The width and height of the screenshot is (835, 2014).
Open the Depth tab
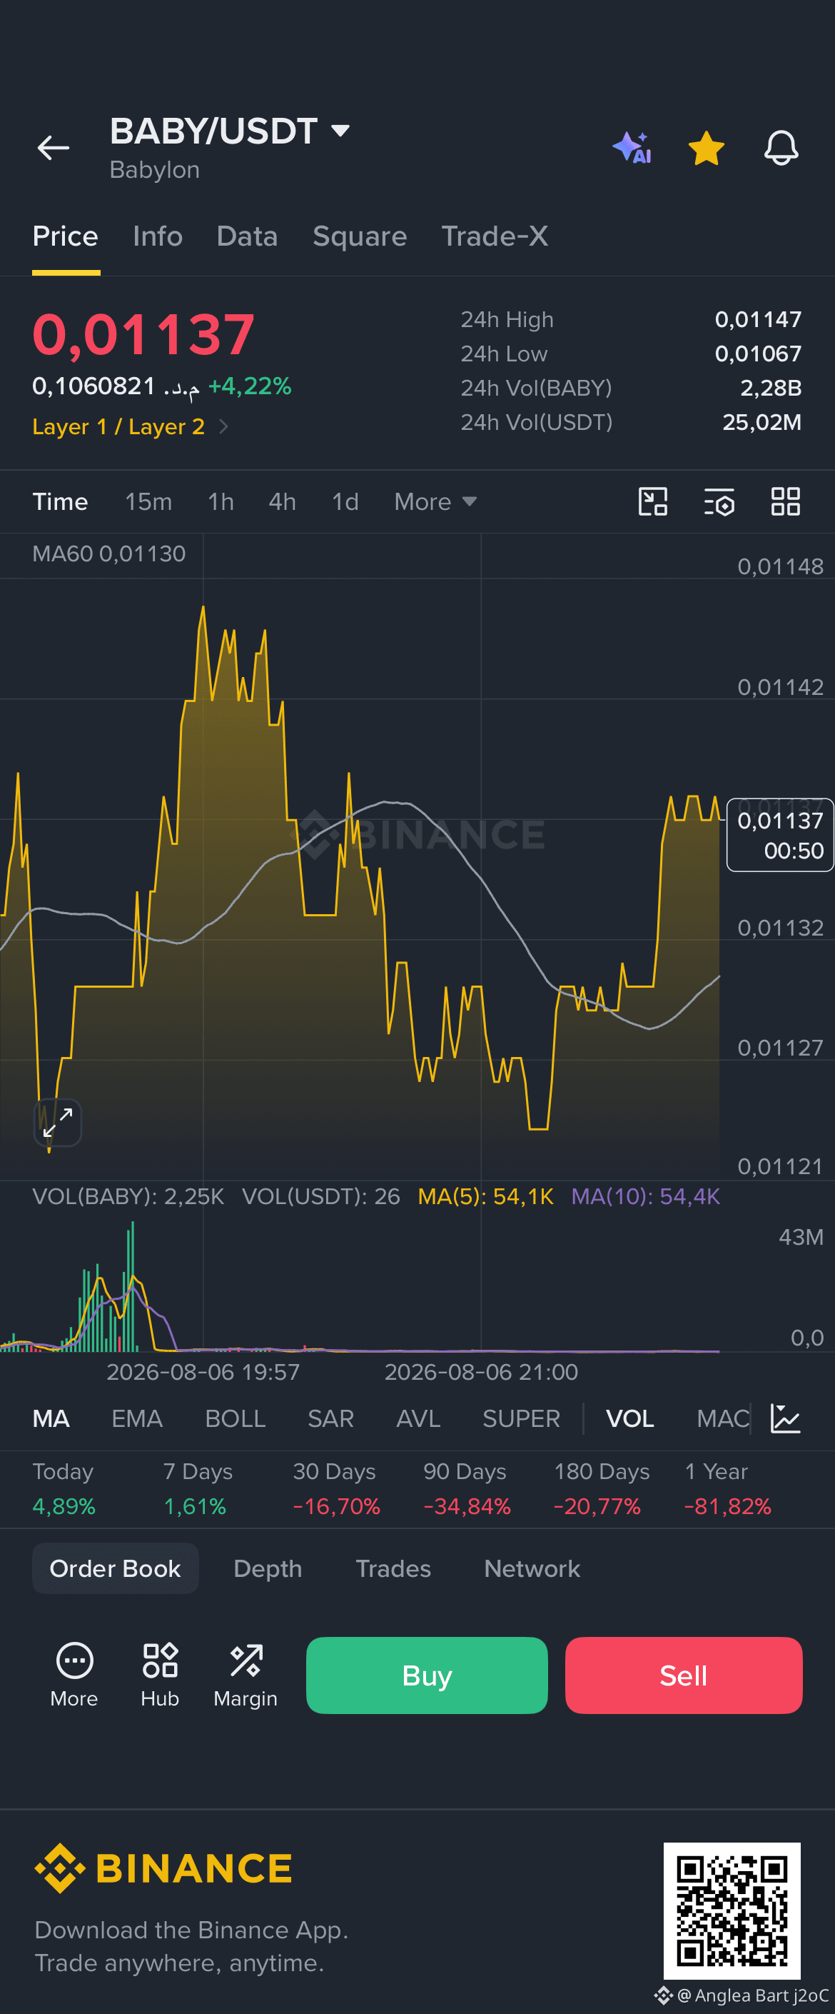click(x=267, y=1568)
